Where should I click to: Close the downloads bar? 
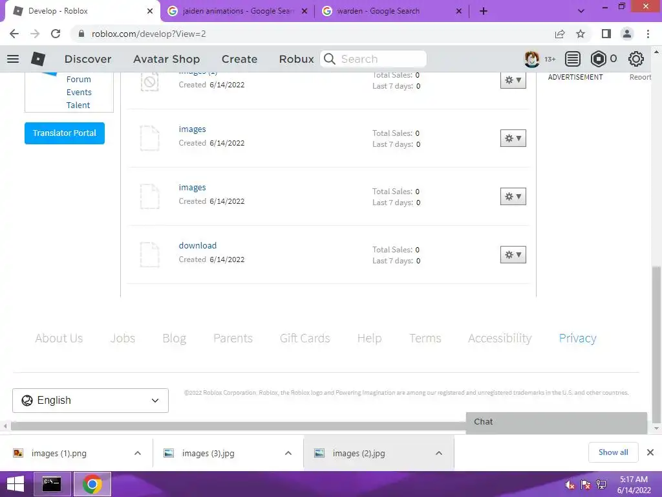650,452
